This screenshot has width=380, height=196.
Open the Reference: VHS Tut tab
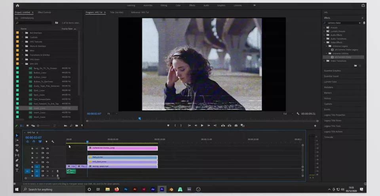coord(140,12)
